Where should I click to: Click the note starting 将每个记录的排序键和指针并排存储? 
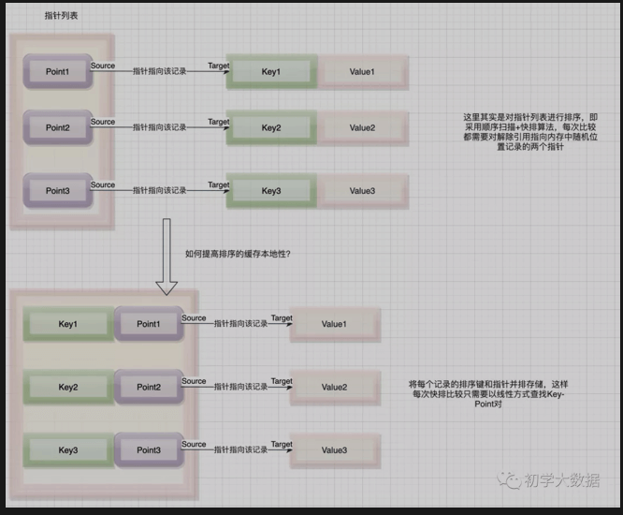[488, 394]
